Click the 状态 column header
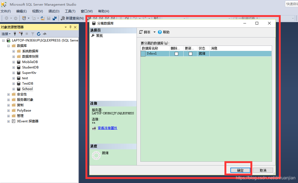The image size is (298, 183). (203, 48)
